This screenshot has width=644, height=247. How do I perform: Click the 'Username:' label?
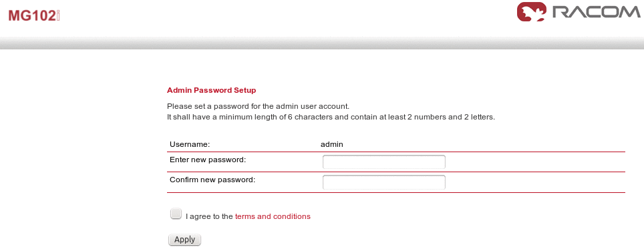click(x=190, y=144)
